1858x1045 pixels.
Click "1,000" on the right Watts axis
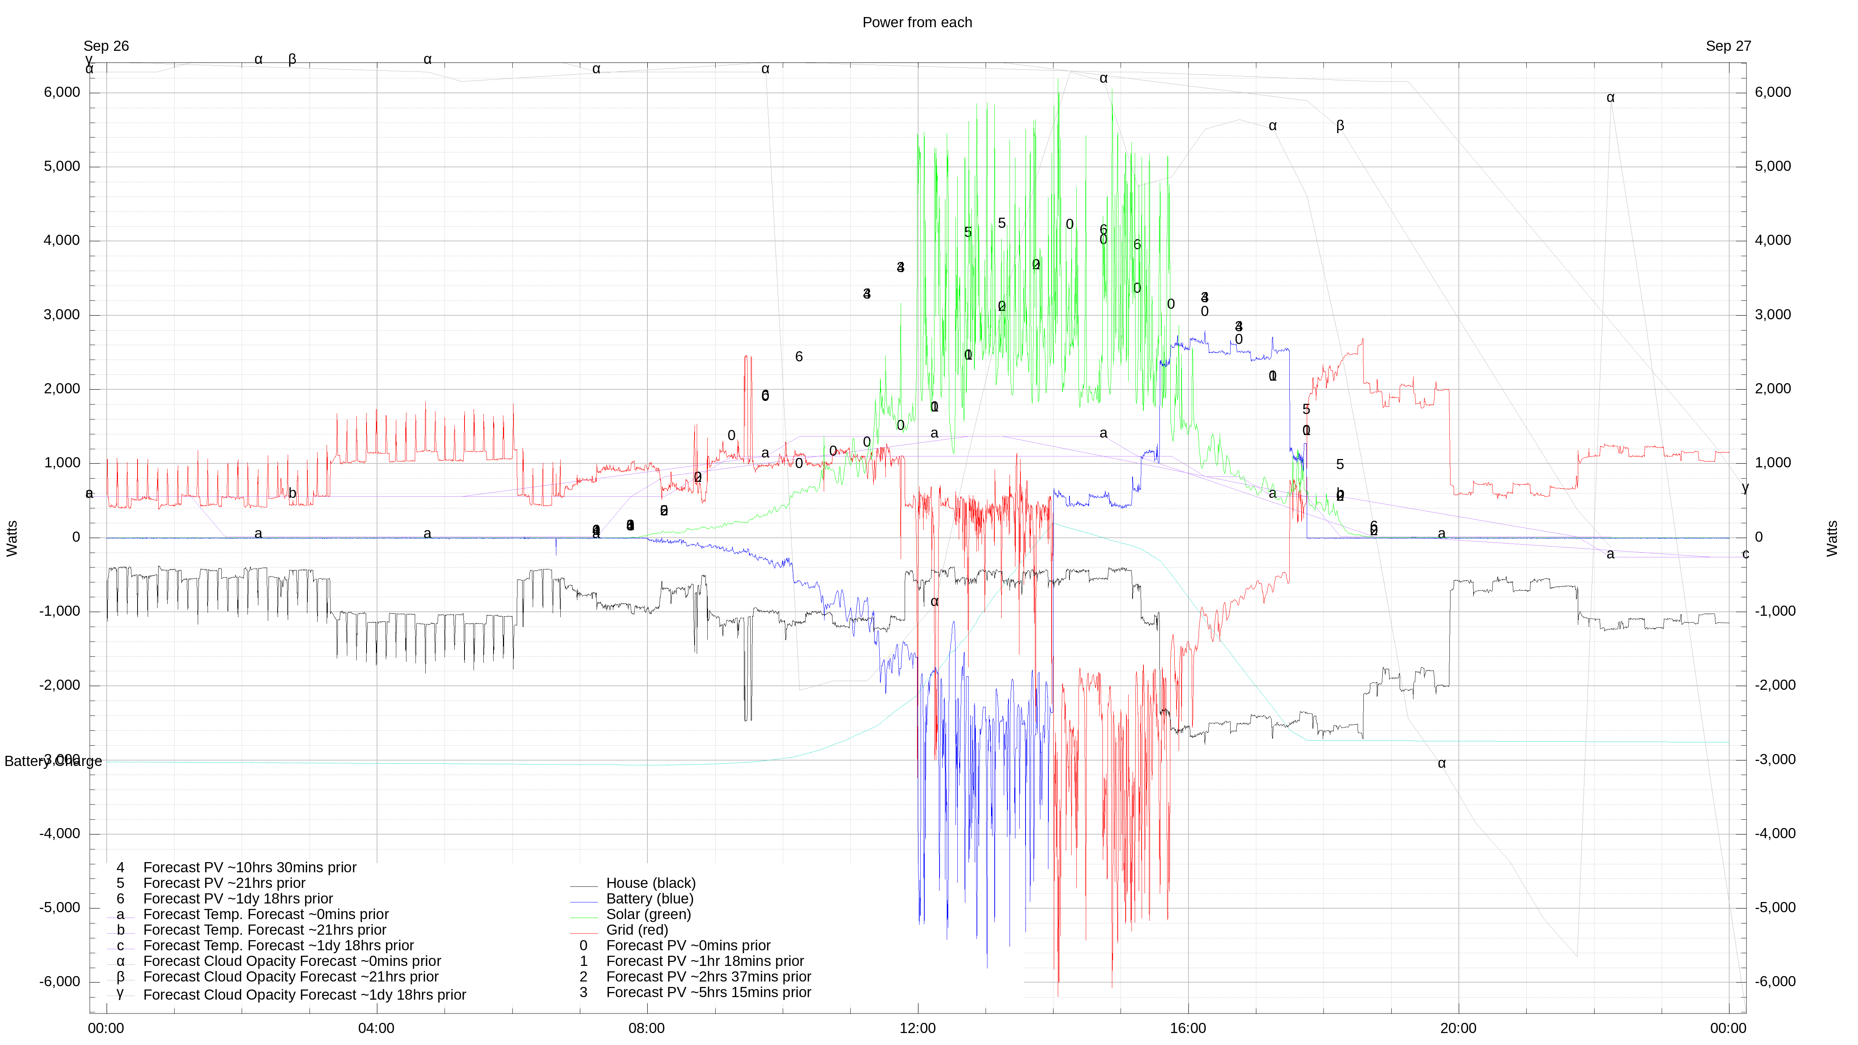pyautogui.click(x=1773, y=463)
